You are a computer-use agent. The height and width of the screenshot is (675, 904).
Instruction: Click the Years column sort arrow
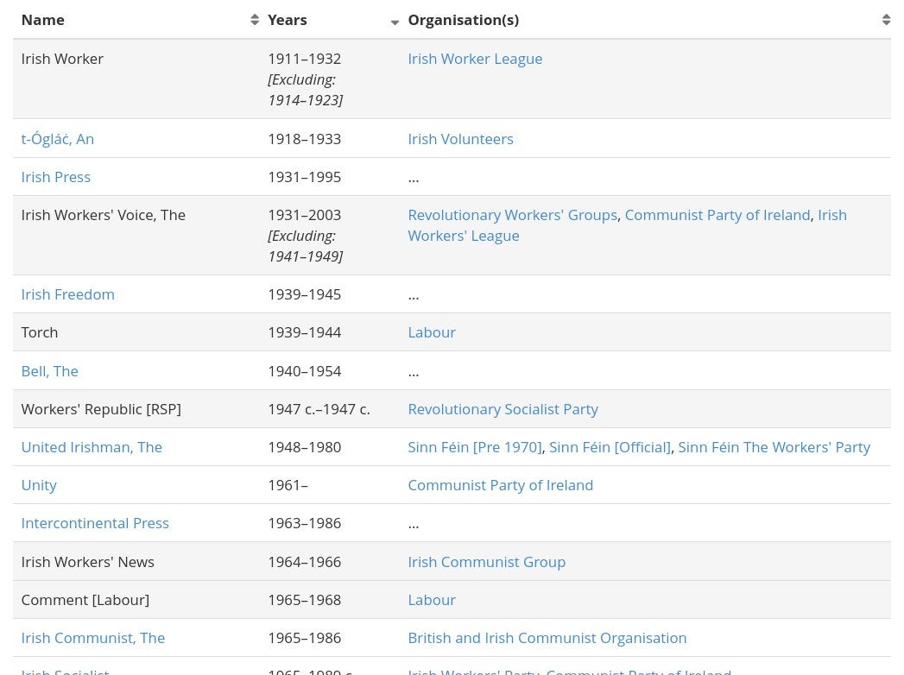pos(395,22)
